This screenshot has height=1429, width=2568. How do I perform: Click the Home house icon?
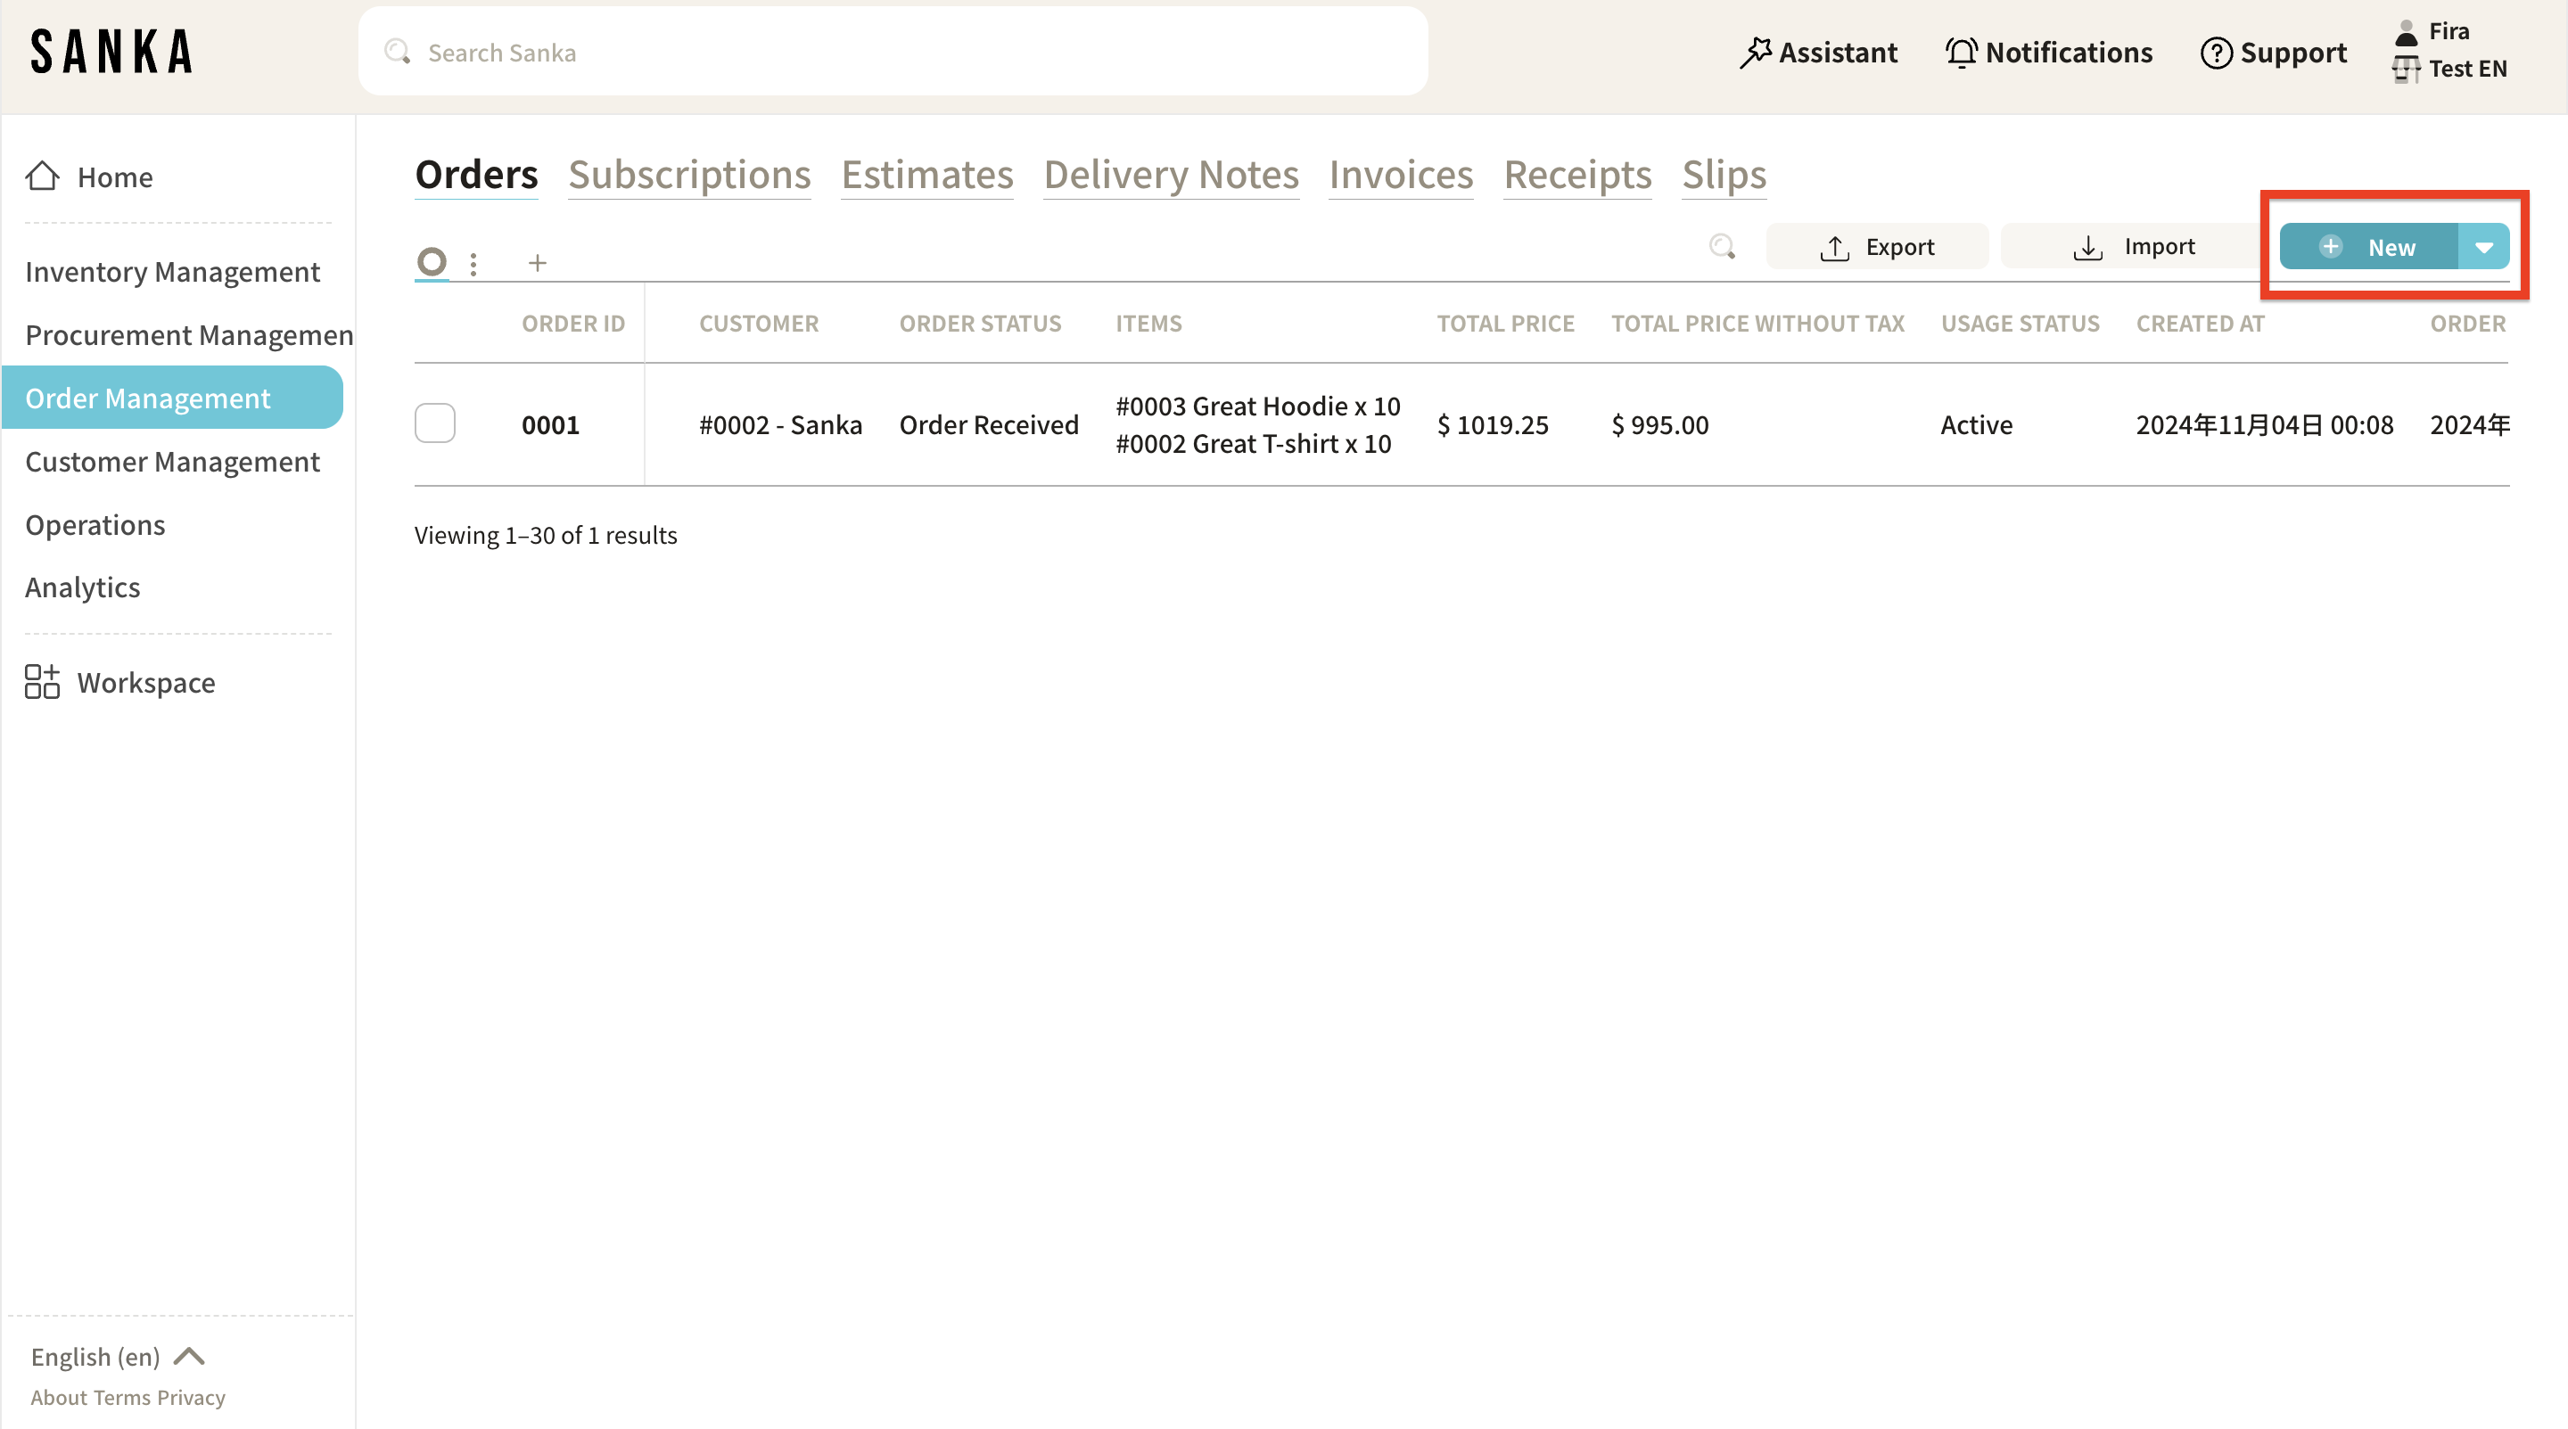pyautogui.click(x=42, y=177)
